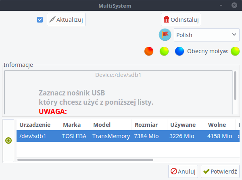This screenshot has height=180, width=242.
Task: Click the dropdown arrow of language selector
Action: (234, 35)
